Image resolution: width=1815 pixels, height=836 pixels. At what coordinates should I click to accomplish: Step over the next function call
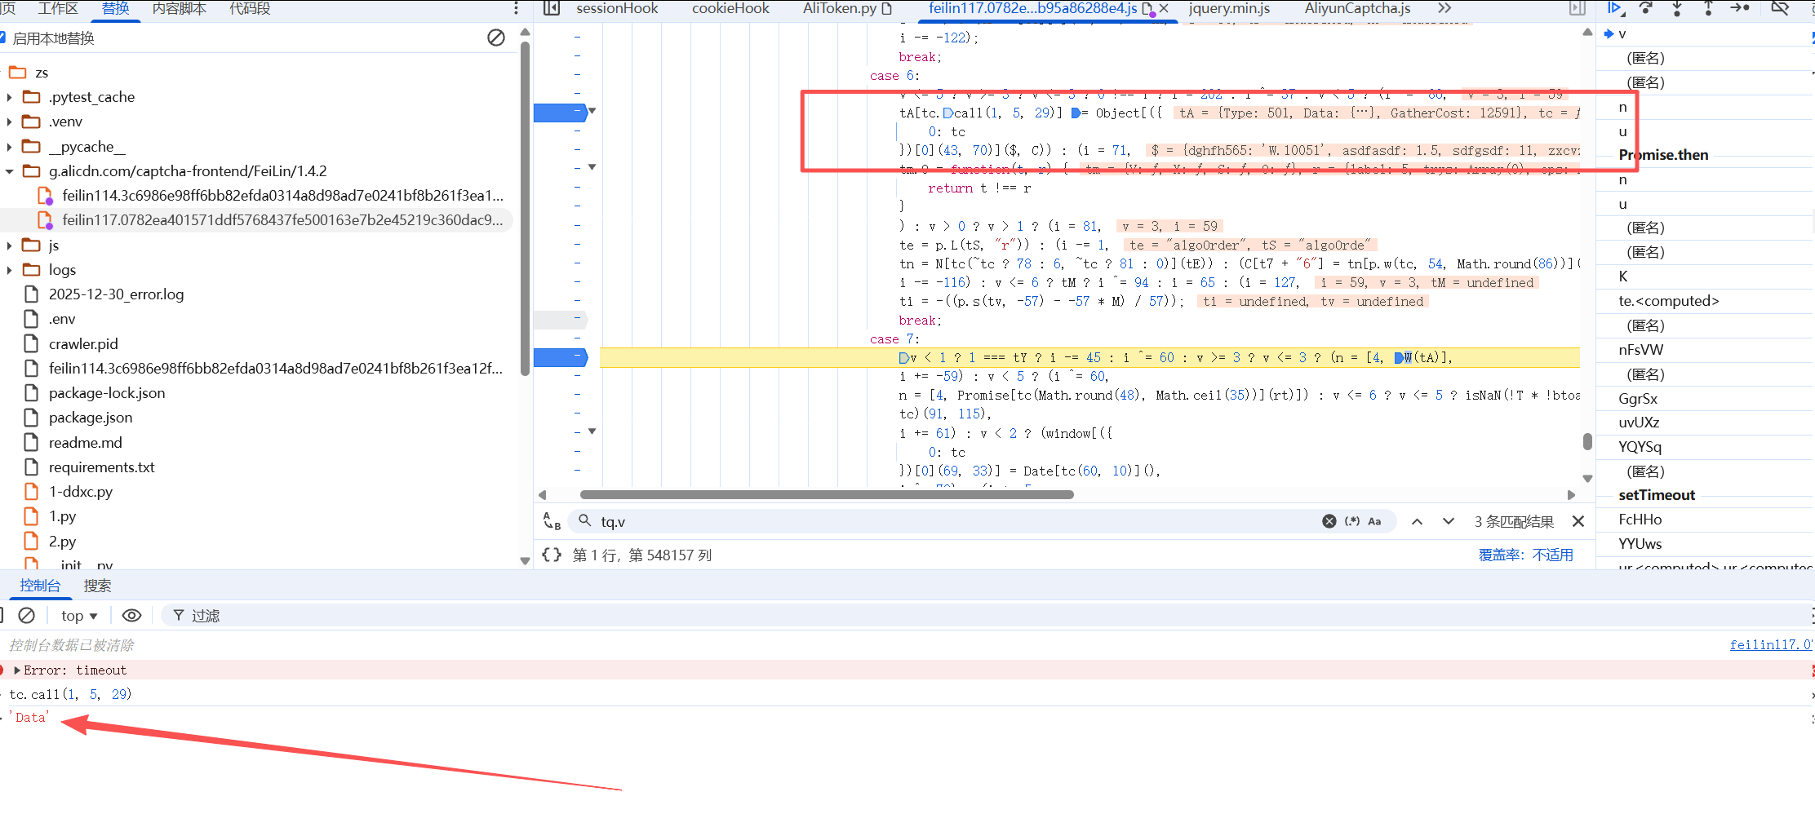[x=1646, y=8]
